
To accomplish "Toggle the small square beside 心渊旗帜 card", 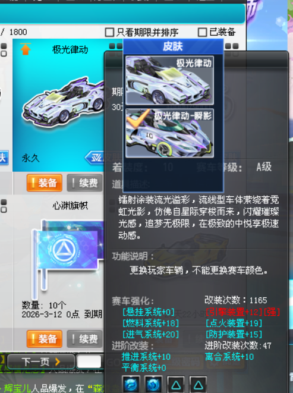I will coord(4,209).
